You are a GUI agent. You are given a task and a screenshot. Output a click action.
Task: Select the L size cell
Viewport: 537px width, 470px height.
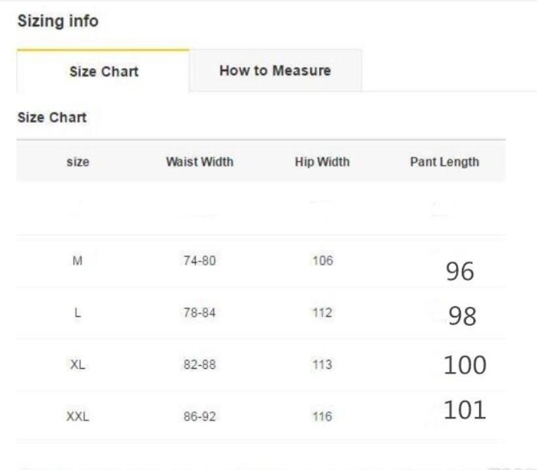pos(78,313)
